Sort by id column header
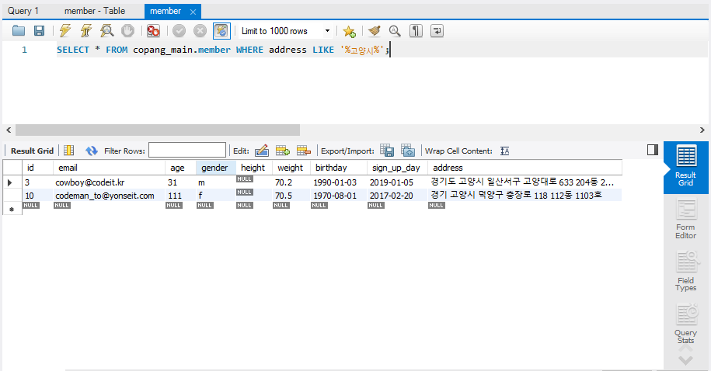 (x=37, y=168)
